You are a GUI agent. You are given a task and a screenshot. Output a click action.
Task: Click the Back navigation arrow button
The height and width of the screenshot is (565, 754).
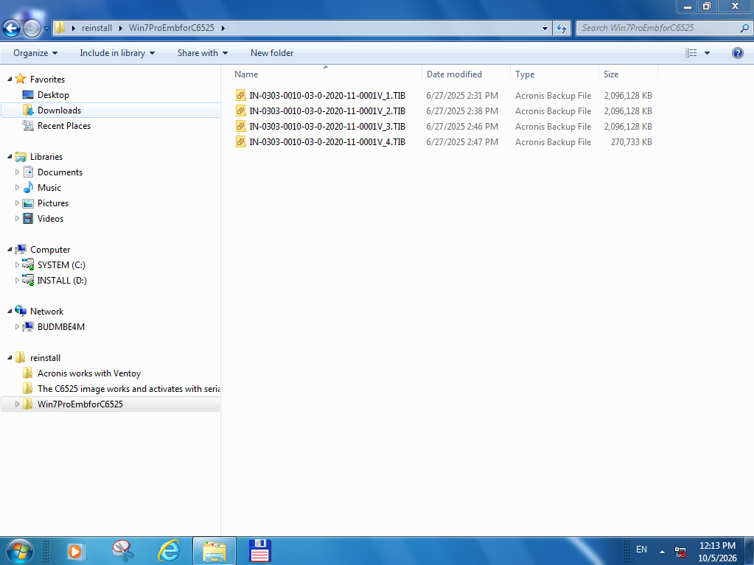(x=12, y=28)
